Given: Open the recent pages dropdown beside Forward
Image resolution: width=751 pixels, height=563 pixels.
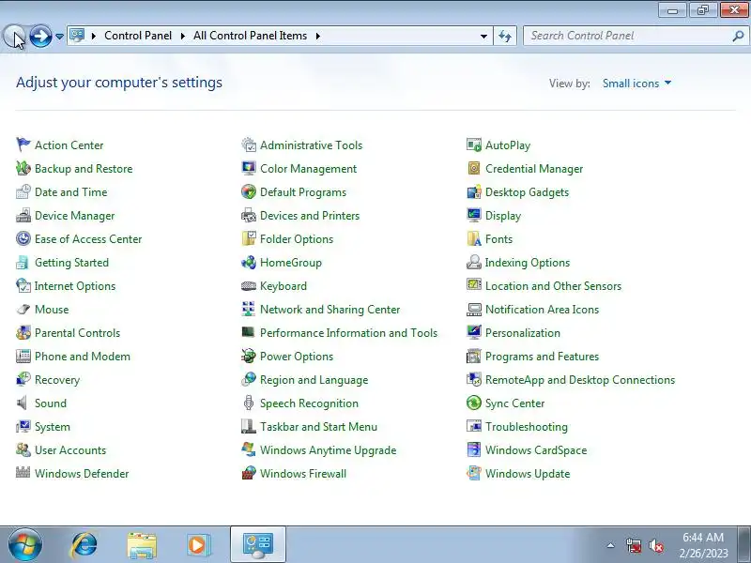Looking at the screenshot, I should (59, 36).
